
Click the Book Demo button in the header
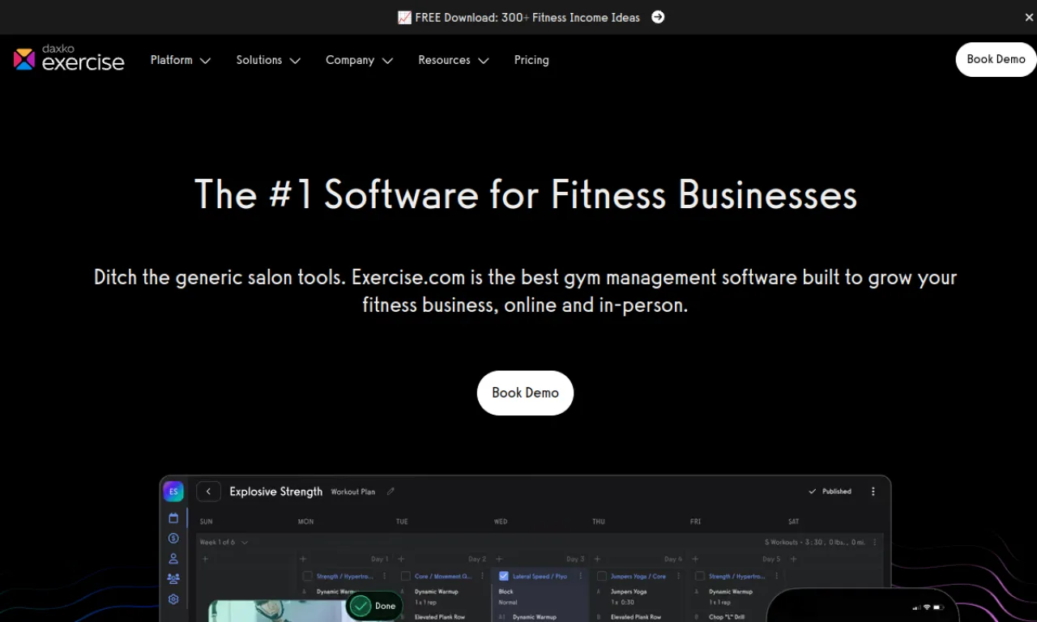996,59
